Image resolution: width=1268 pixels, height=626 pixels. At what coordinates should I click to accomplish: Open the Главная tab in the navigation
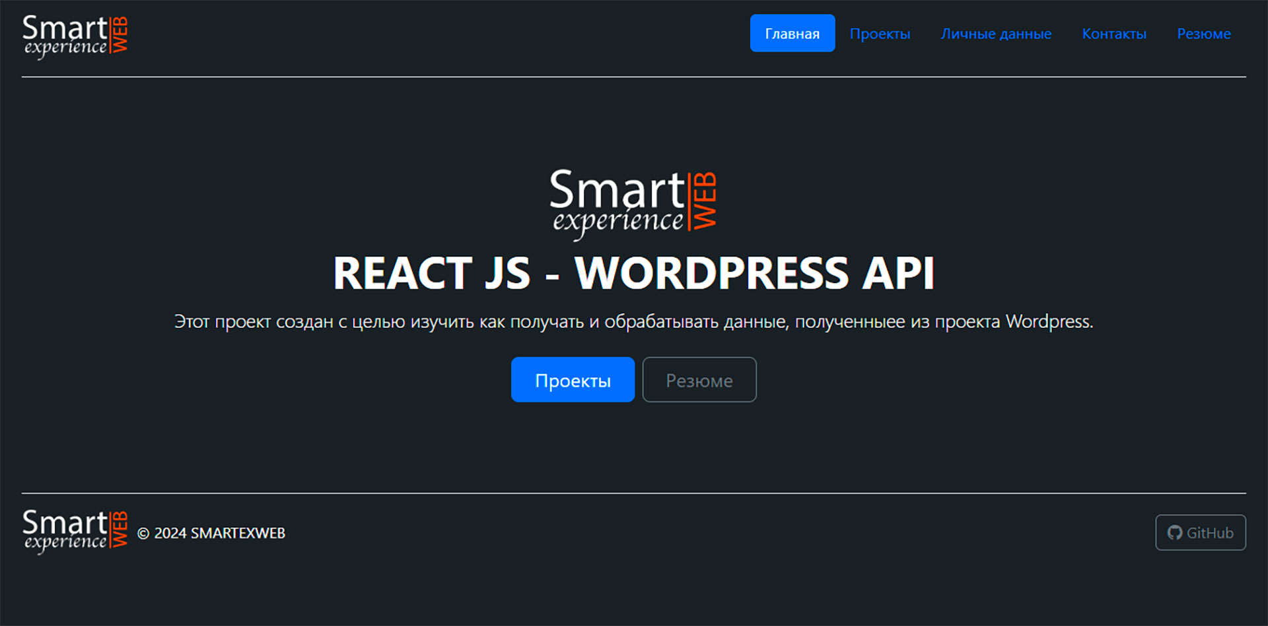coord(792,34)
